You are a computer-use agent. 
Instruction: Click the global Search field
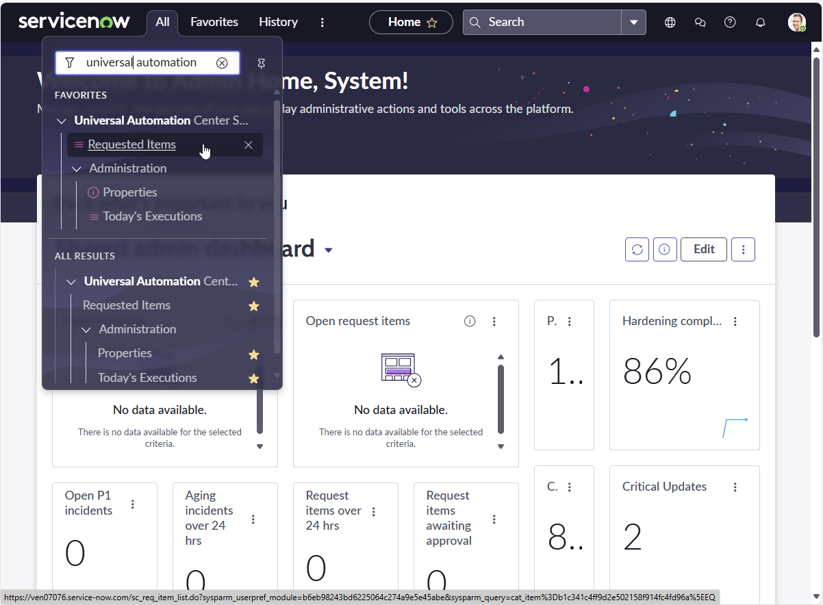pyautogui.click(x=542, y=22)
